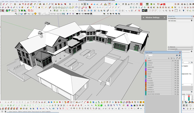Click the red color swatch of Layer0

(x=146, y=61)
